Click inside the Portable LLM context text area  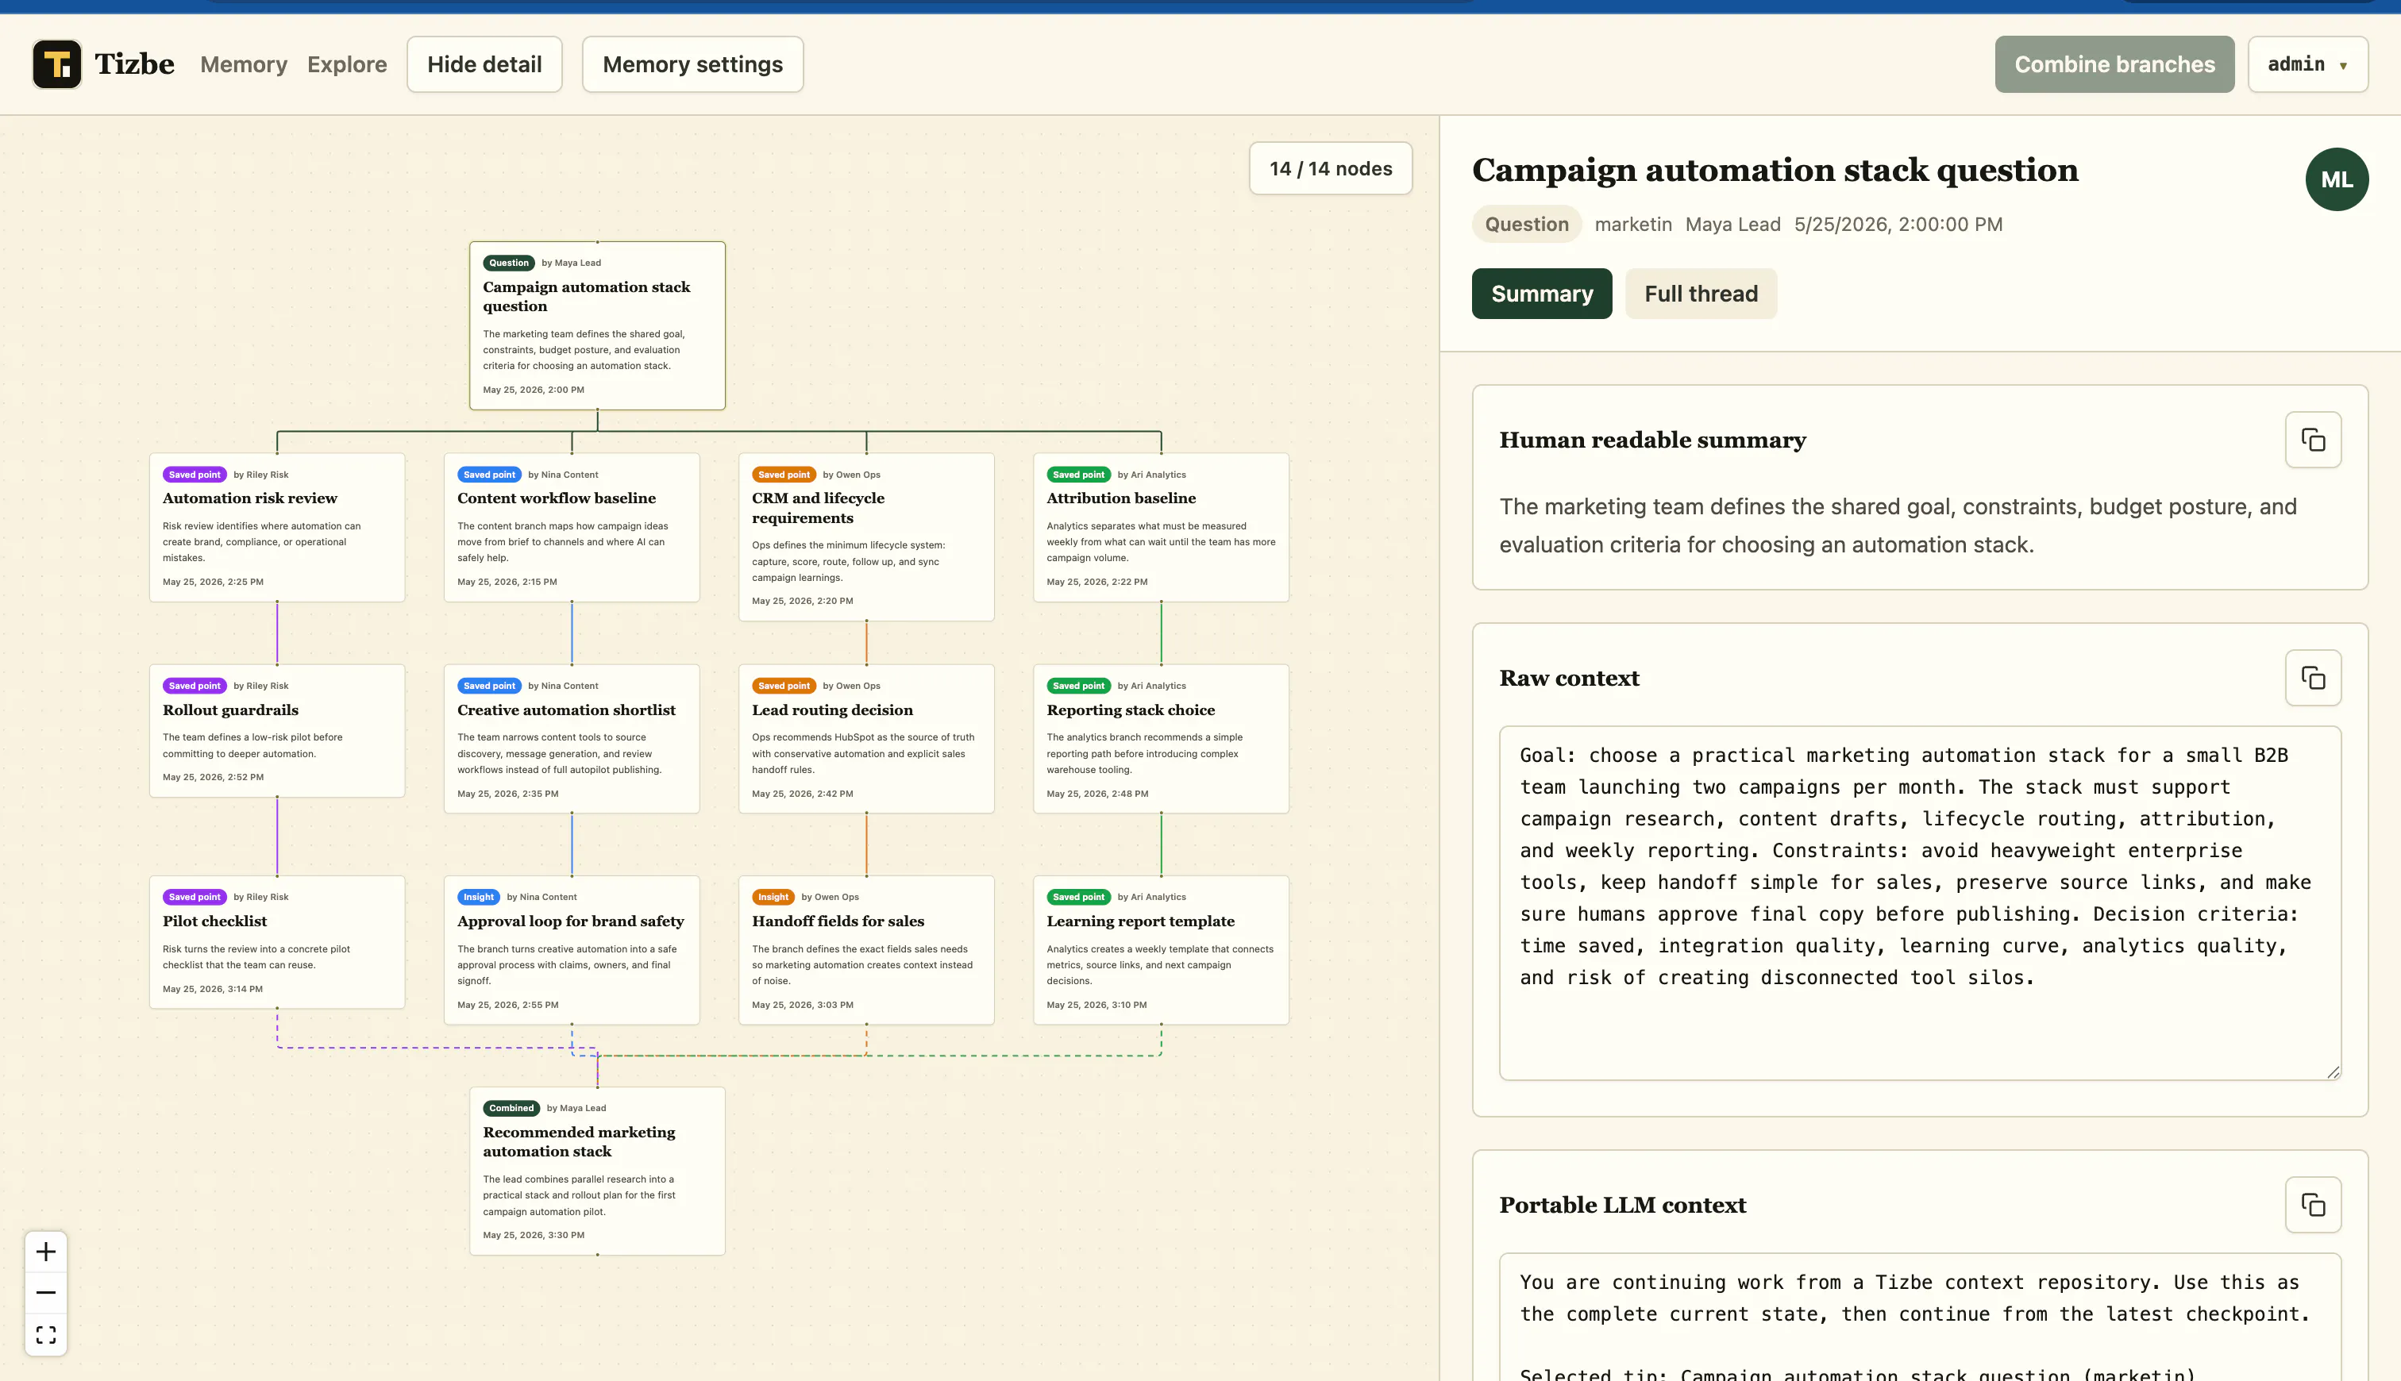click(1920, 1318)
